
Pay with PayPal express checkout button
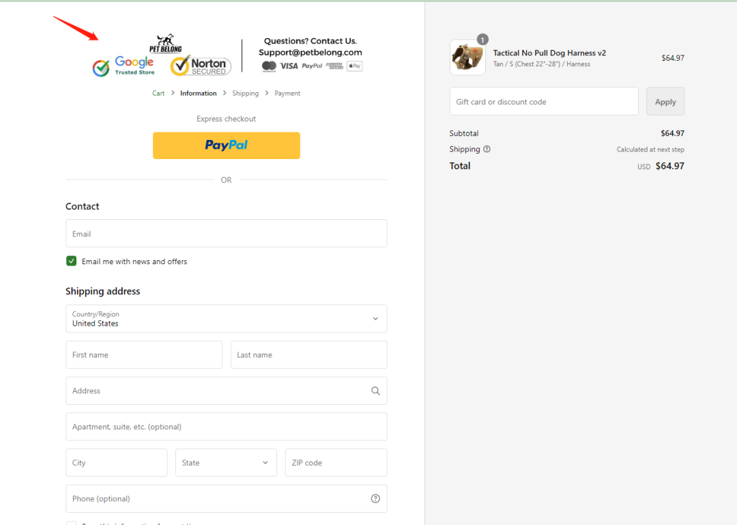(x=226, y=145)
